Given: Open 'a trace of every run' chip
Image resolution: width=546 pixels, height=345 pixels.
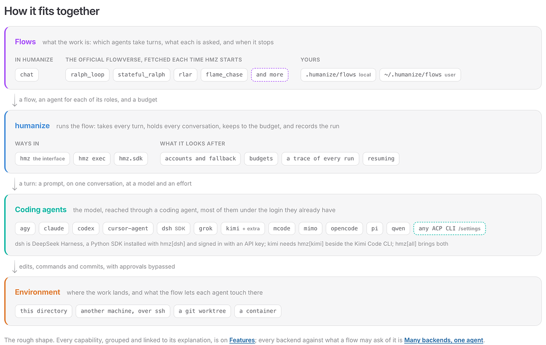Looking at the screenshot, I should (320, 159).
